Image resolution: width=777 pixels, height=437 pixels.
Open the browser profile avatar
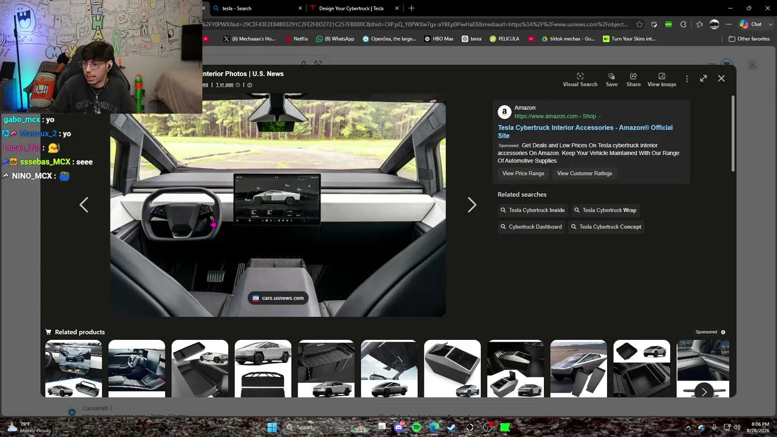coord(714,24)
